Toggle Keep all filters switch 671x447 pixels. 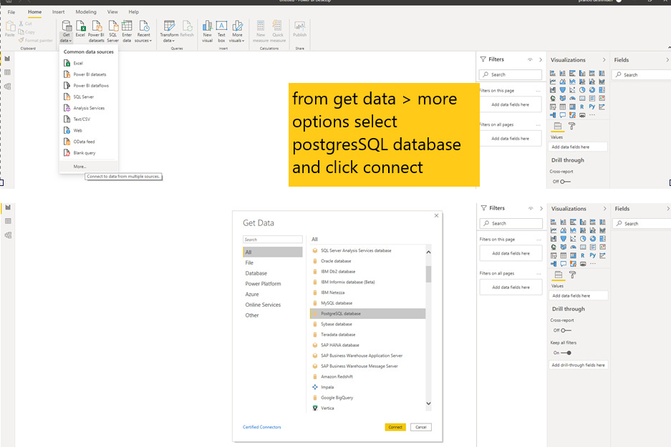click(x=566, y=353)
